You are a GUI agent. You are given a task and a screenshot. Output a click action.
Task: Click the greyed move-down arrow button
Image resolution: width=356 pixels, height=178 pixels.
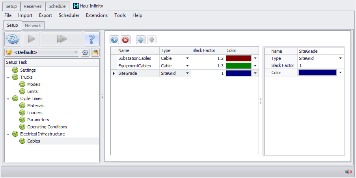tap(152, 40)
